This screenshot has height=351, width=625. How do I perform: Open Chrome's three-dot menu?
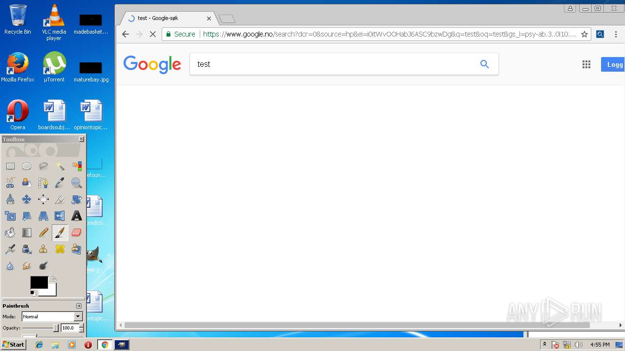616,34
